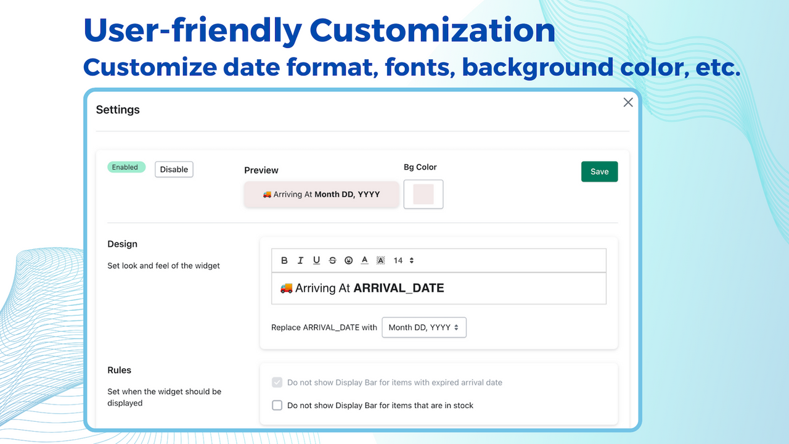Open the Bg Color swatch picker
This screenshot has width=789, height=444.
pyautogui.click(x=423, y=194)
